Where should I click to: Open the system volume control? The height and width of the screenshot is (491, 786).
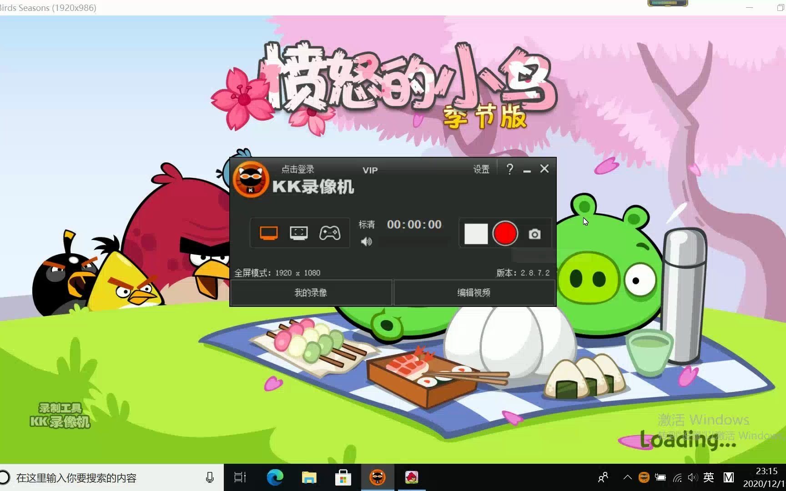click(692, 477)
